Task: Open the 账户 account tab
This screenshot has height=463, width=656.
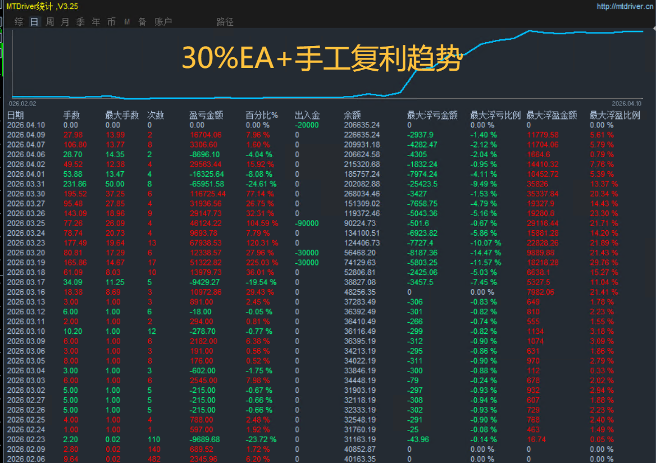Action: (162, 21)
